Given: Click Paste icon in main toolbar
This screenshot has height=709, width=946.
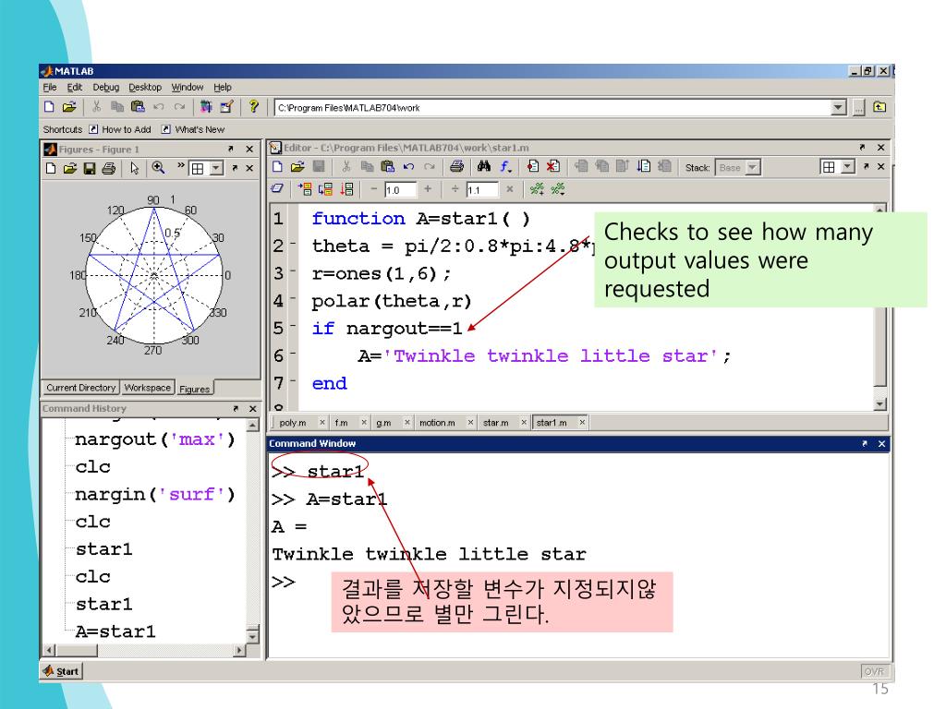Looking at the screenshot, I should (138, 107).
